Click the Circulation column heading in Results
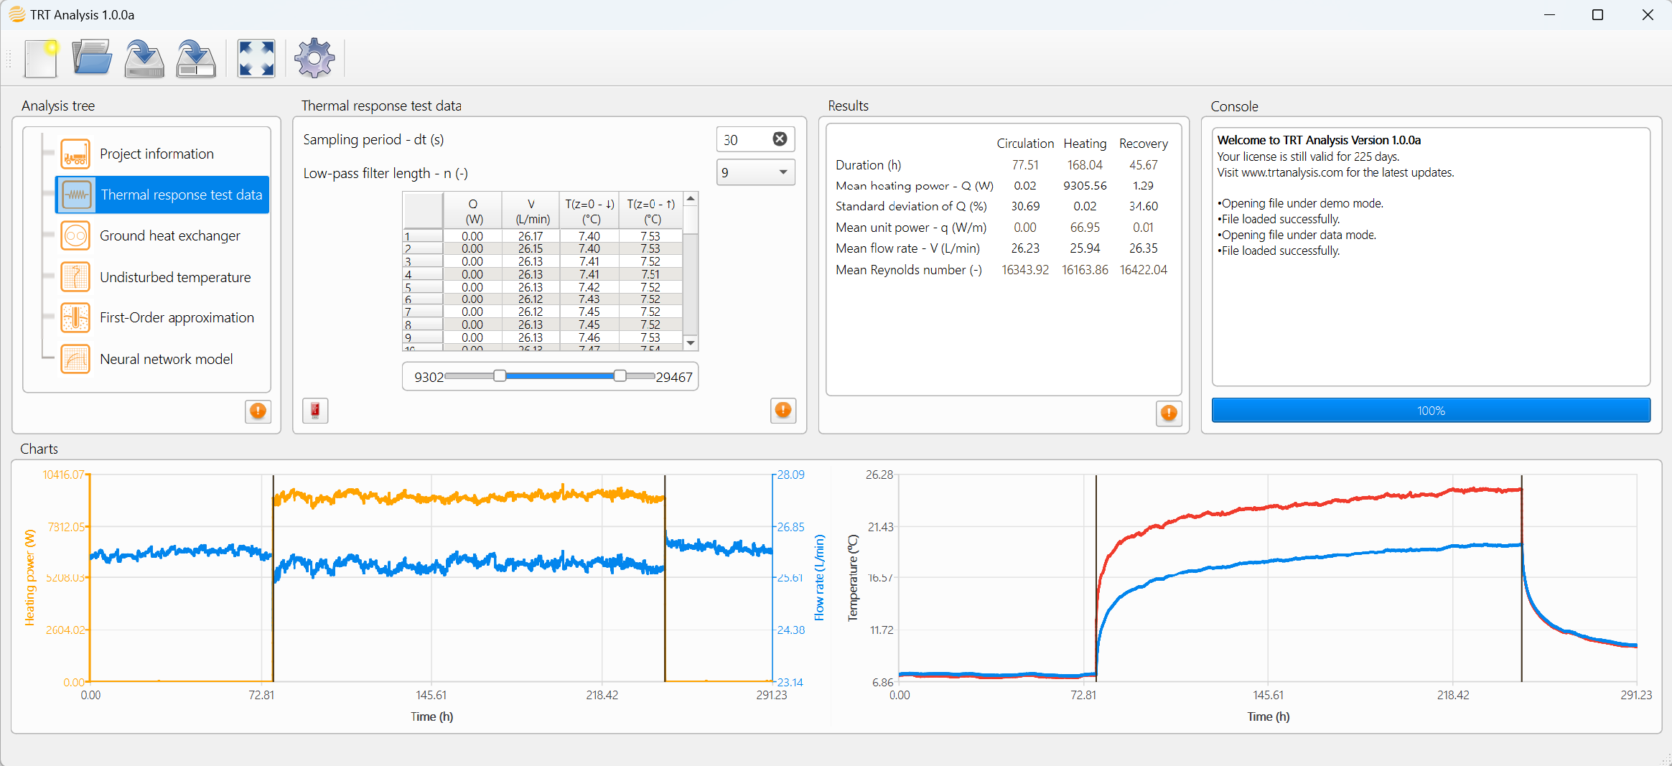 pyautogui.click(x=1025, y=144)
